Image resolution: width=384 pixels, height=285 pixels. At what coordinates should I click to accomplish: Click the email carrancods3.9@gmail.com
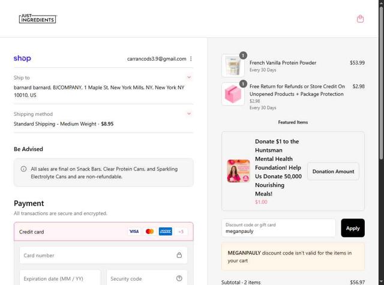pyautogui.click(x=157, y=59)
